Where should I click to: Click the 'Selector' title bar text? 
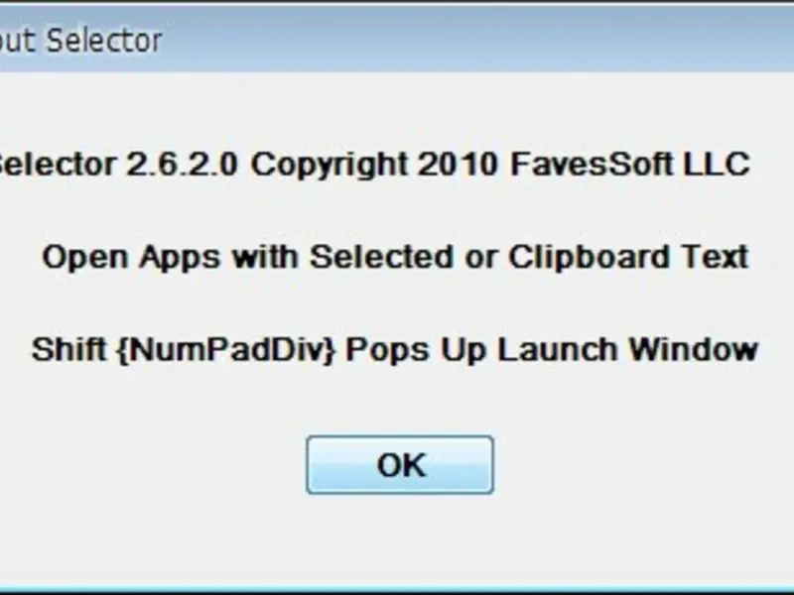click(104, 41)
